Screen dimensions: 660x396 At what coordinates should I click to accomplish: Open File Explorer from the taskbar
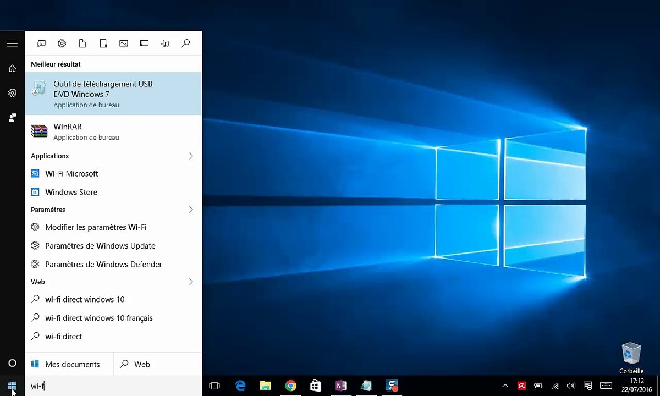(265, 386)
